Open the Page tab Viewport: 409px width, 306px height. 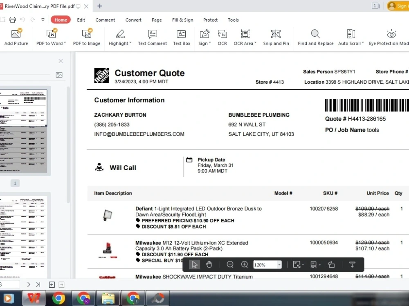click(x=157, y=20)
